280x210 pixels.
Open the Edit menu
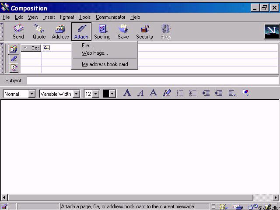19,17
